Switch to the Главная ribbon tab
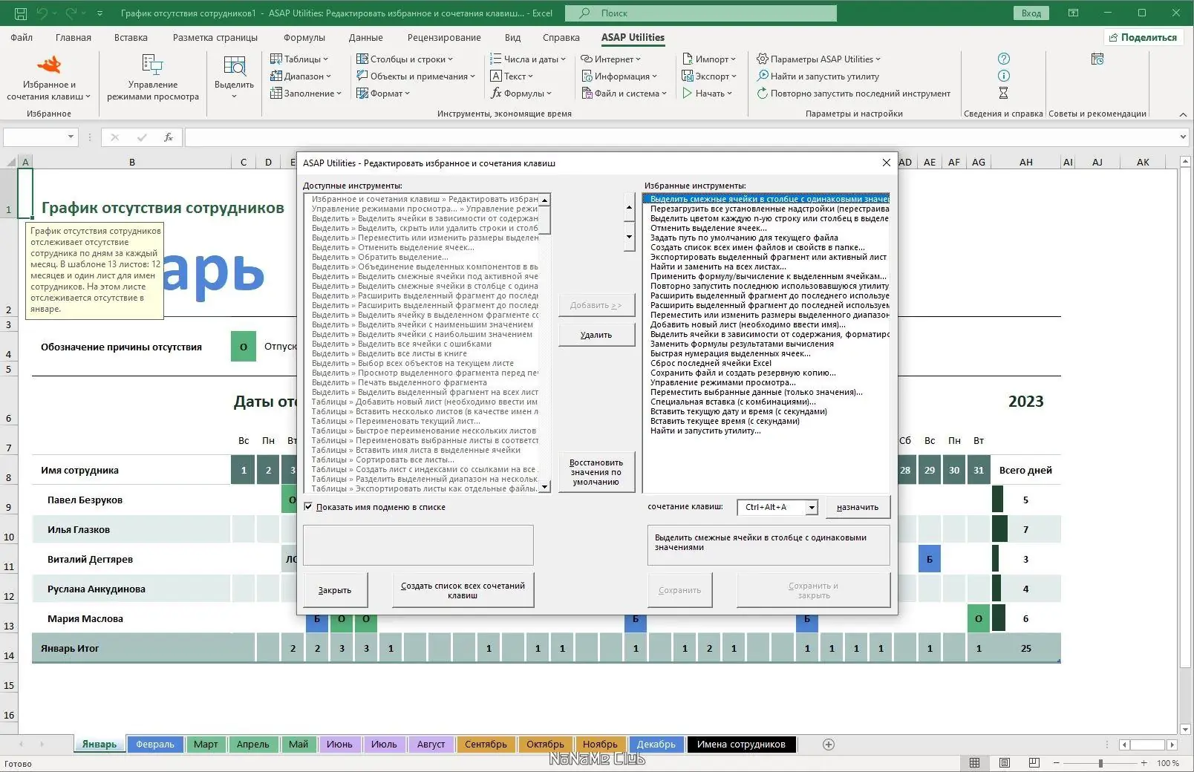This screenshot has height=772, width=1194. [74, 38]
